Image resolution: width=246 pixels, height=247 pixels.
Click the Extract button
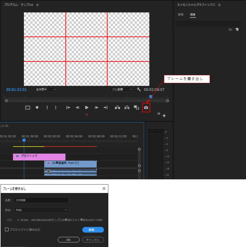tap(127, 108)
